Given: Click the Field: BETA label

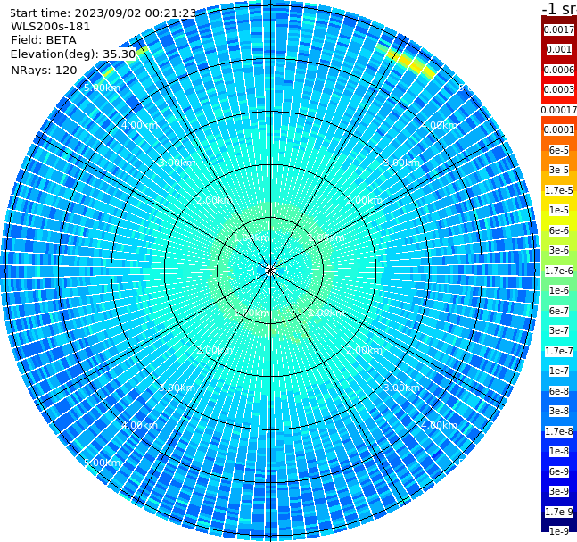Looking at the screenshot, I should [x=44, y=40].
